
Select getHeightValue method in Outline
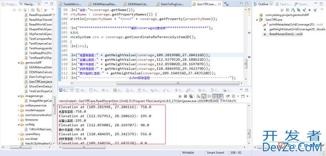coord(294,29)
